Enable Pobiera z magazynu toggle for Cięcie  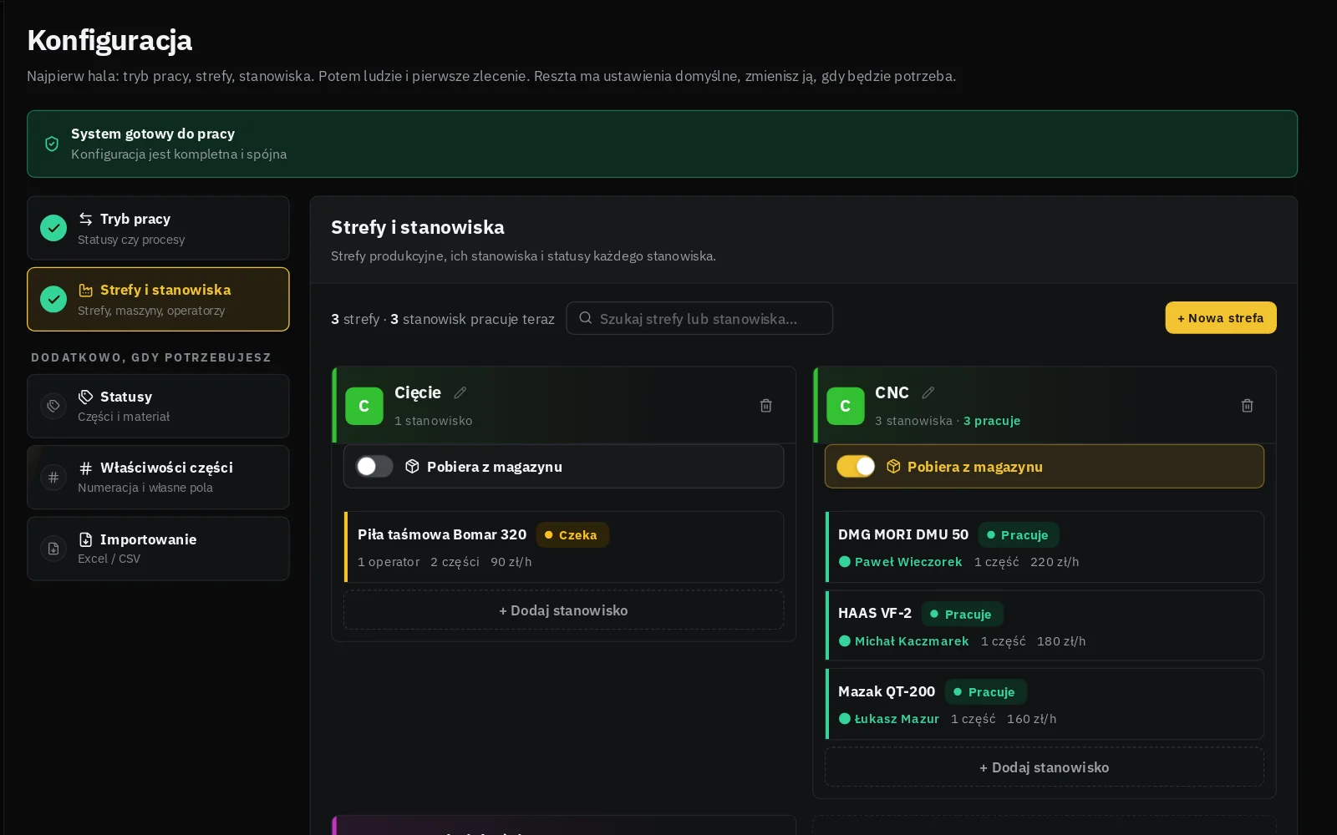[x=374, y=467]
